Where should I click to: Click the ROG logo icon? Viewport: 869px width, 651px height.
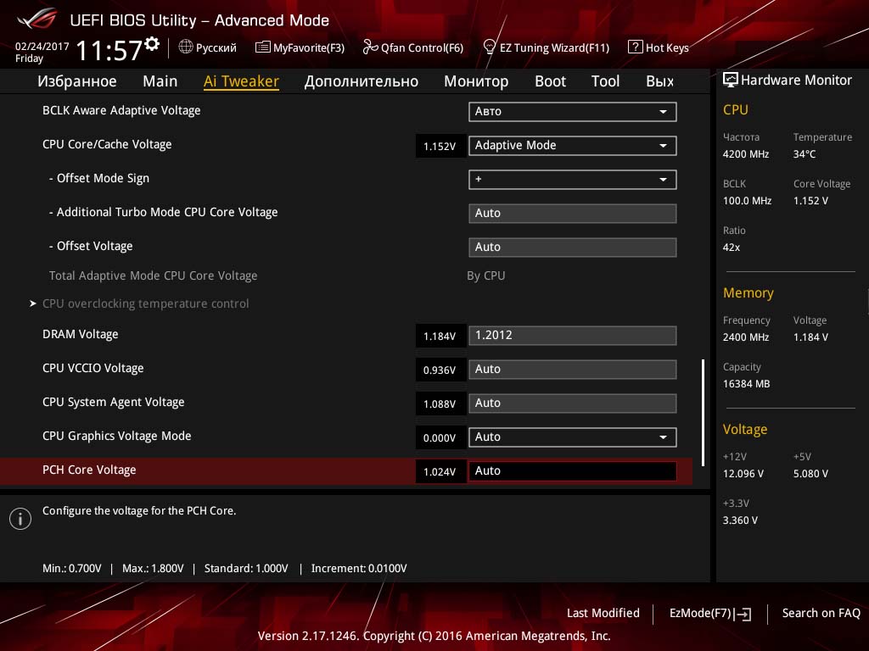[36, 19]
